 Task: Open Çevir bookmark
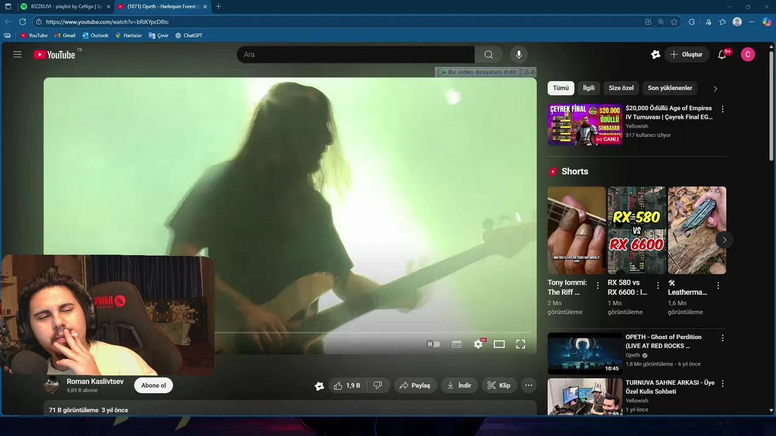pos(159,36)
